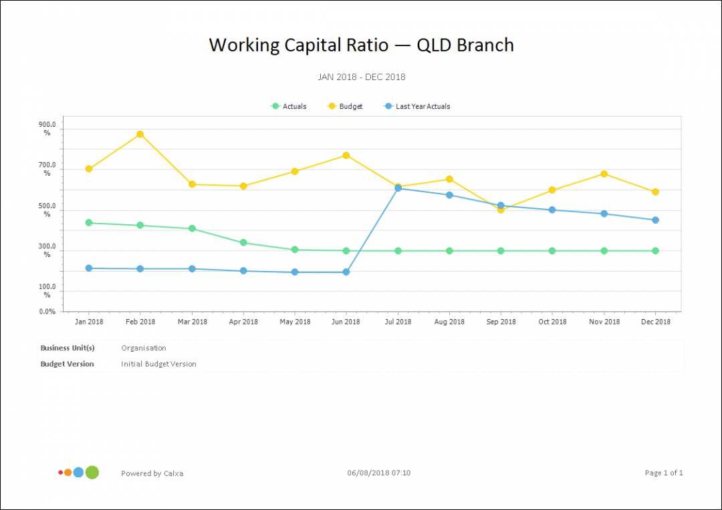
Task: Click the Jan 2018 axis label
Action: click(x=89, y=322)
